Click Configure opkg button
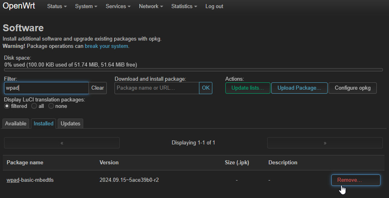The width and height of the screenshot is (389, 198). (352, 88)
